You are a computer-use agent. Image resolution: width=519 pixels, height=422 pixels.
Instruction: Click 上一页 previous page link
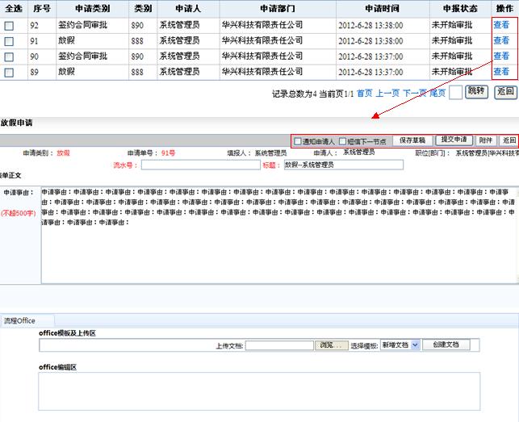(x=388, y=94)
